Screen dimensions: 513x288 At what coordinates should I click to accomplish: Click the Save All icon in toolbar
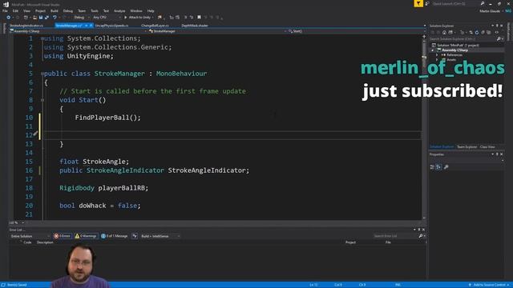(46, 18)
